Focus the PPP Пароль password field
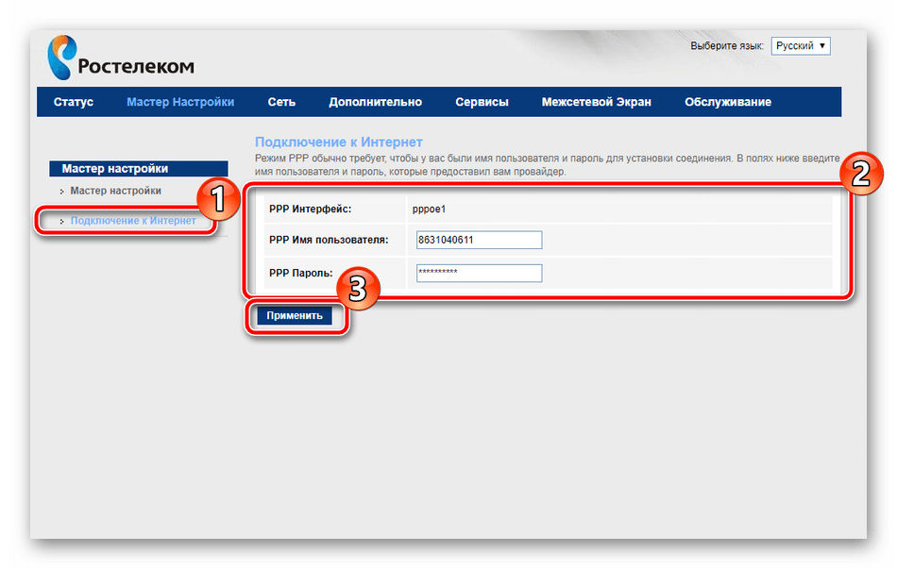 coord(479,273)
